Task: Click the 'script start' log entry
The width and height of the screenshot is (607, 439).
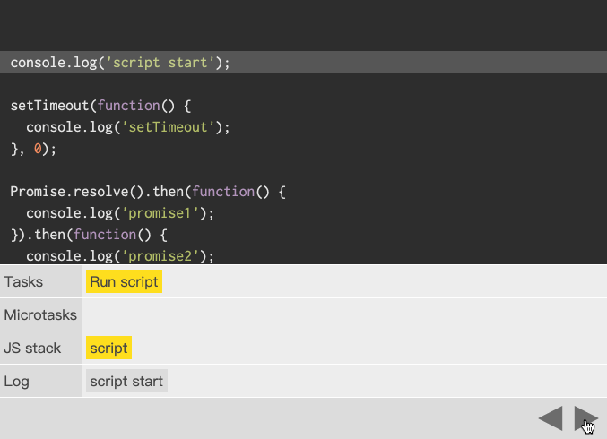Action: [x=126, y=381]
